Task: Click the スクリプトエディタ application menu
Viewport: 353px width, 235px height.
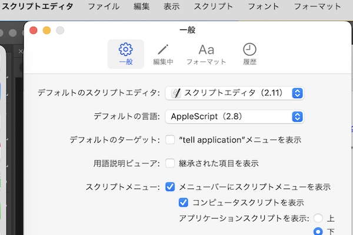Action: point(38,6)
